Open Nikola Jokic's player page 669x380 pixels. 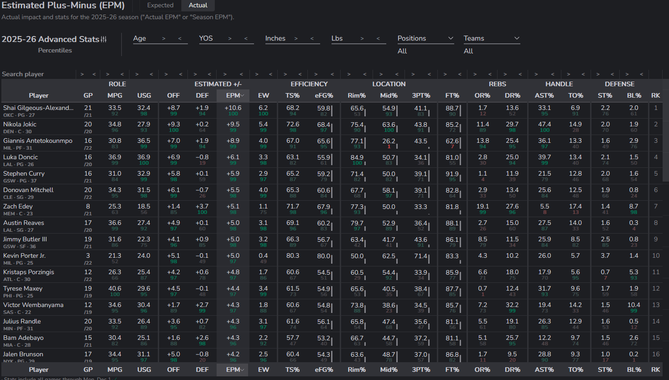coord(20,124)
